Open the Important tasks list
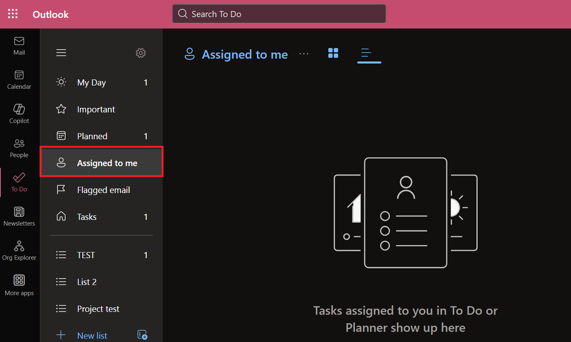This screenshot has height=342, width=571. point(96,109)
